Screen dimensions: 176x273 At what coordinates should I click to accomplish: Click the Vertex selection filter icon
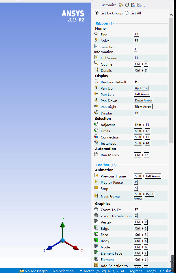pyautogui.click(x=96, y=222)
